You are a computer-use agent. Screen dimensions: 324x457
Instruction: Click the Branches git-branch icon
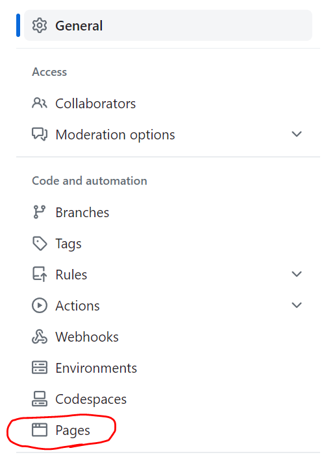[40, 212]
